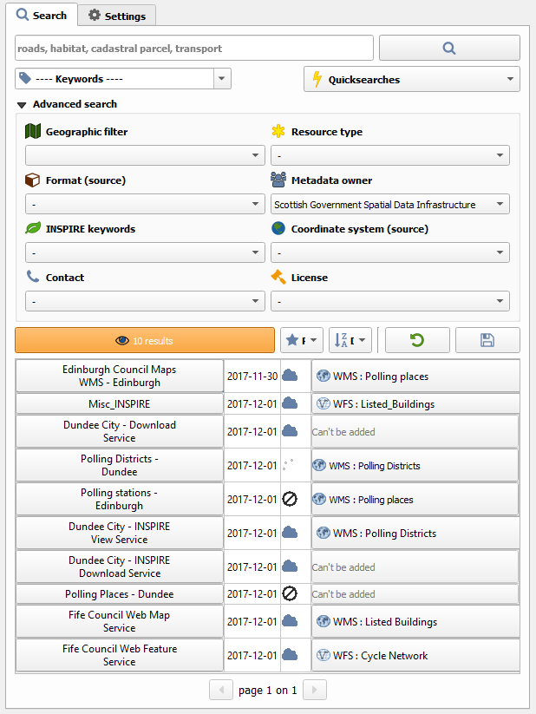Add WMS Polling Districts for Polling Districts - Dundee
536x714 pixels.
[x=415, y=465]
